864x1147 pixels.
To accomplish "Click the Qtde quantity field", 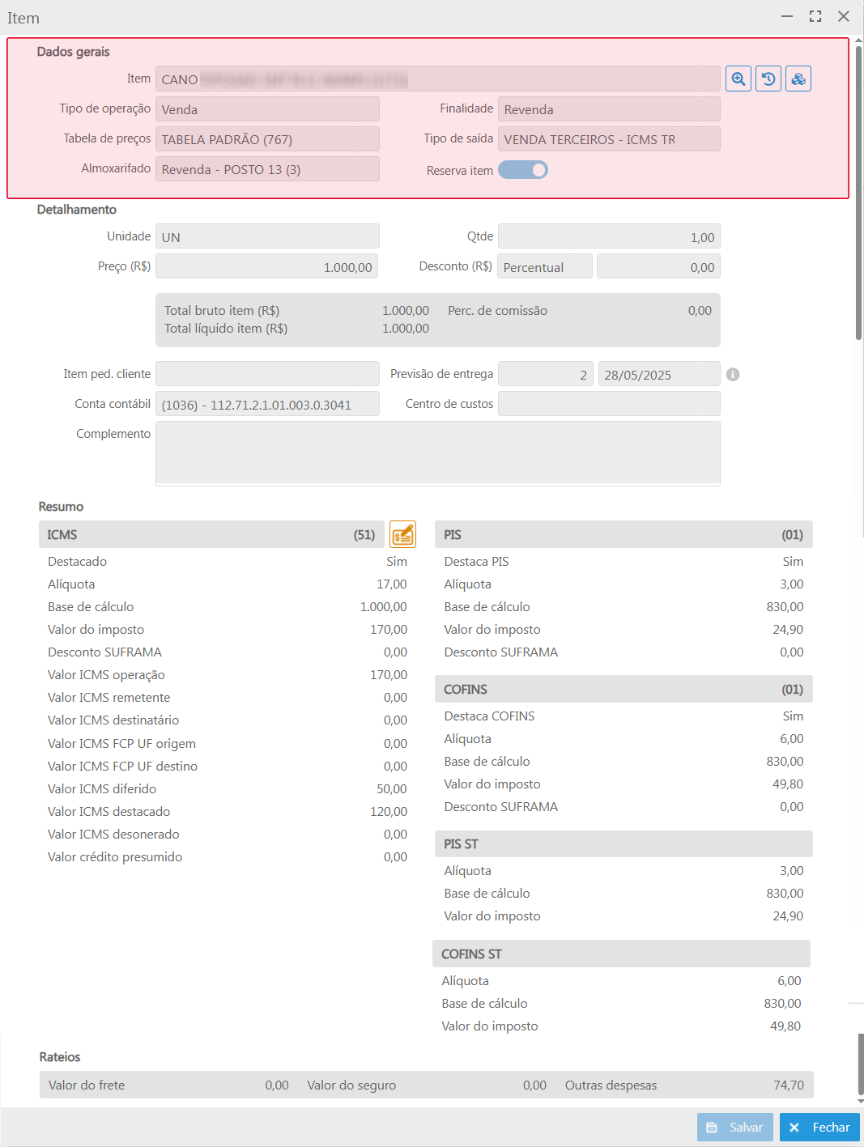I will tap(609, 237).
